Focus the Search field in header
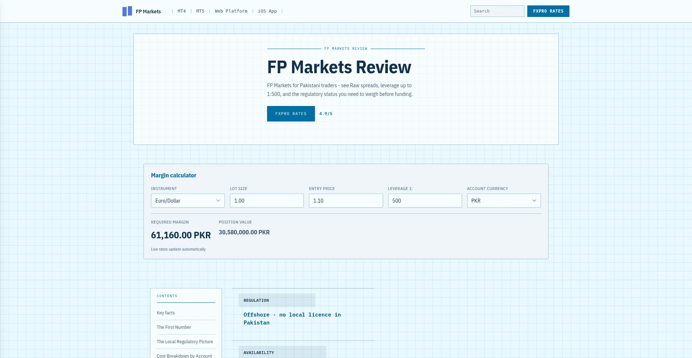 click(x=497, y=11)
